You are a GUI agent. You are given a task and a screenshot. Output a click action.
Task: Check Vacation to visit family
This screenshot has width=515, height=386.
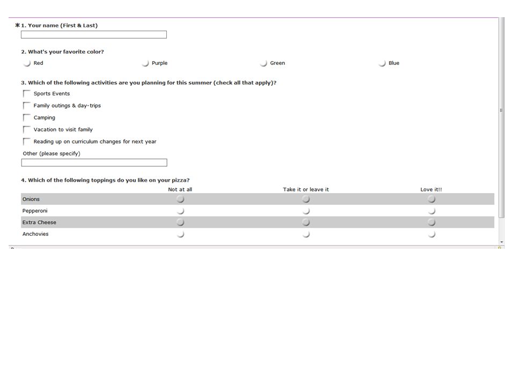click(27, 129)
